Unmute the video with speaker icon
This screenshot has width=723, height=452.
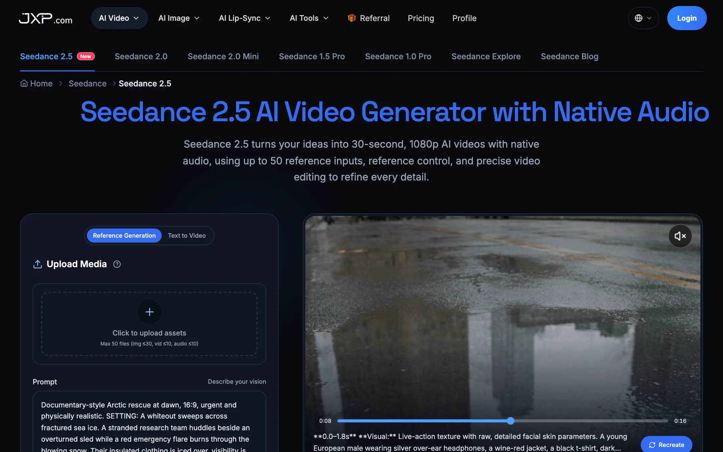(680, 236)
